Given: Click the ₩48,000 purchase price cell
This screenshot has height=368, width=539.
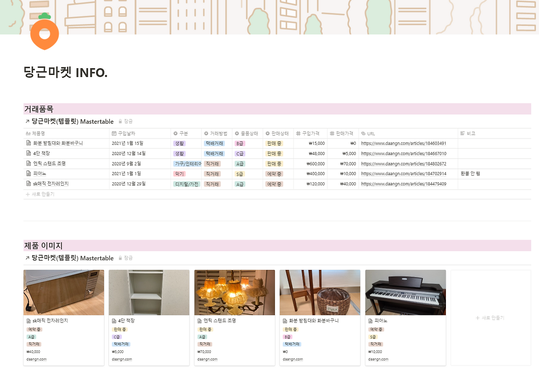Looking at the screenshot, I should pyautogui.click(x=310, y=154).
